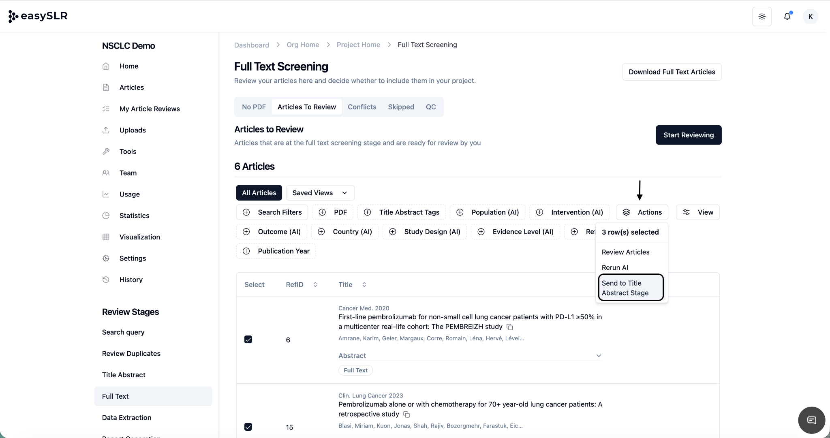The image size is (830, 438).
Task: Open the notifications bell
Action: click(x=787, y=17)
